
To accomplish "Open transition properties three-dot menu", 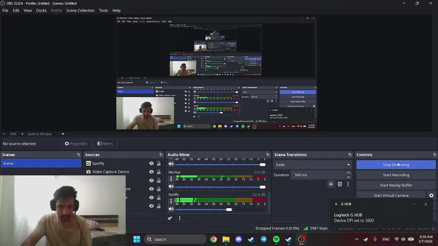I will pyautogui.click(x=348, y=184).
